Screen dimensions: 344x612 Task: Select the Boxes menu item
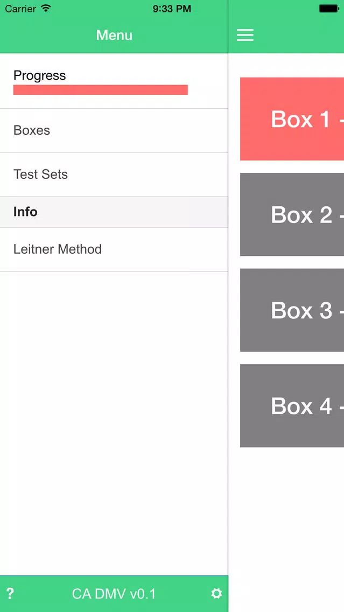click(x=114, y=130)
